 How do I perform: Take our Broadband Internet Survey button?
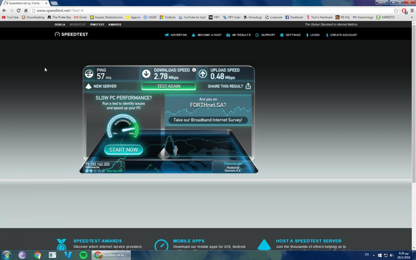pyautogui.click(x=208, y=120)
